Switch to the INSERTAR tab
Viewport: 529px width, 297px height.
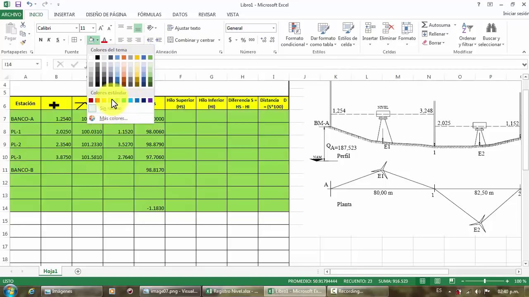(64, 14)
